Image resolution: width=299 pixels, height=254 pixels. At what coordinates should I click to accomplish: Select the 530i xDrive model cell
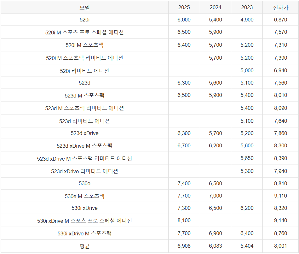pyautogui.click(x=84, y=208)
